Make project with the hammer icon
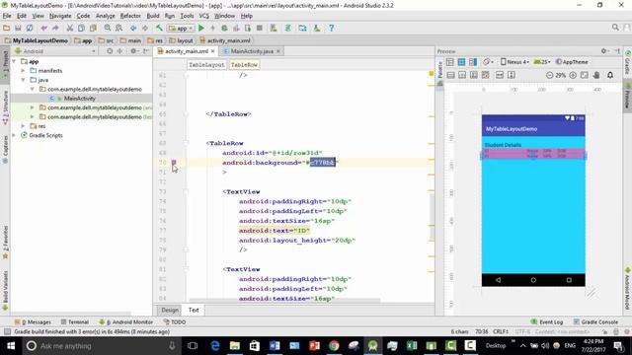 159,29
